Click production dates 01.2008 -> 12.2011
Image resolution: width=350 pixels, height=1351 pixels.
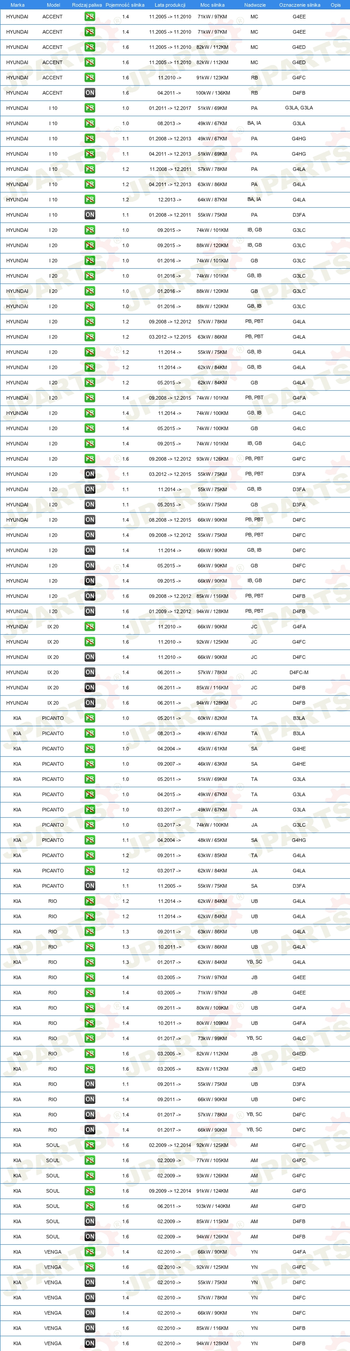click(170, 214)
